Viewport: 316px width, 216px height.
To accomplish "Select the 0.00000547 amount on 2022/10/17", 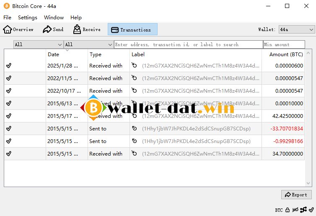I will (x=283, y=91).
